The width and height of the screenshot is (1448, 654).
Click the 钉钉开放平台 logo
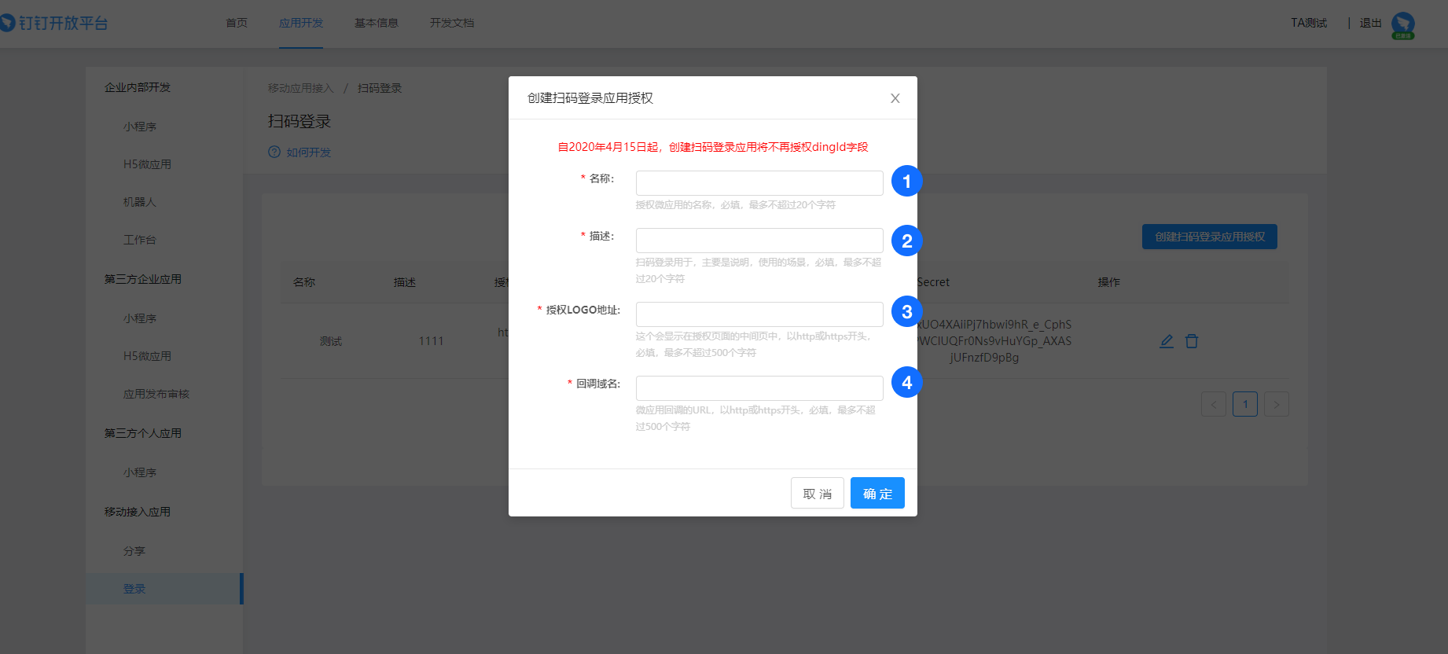pos(55,23)
